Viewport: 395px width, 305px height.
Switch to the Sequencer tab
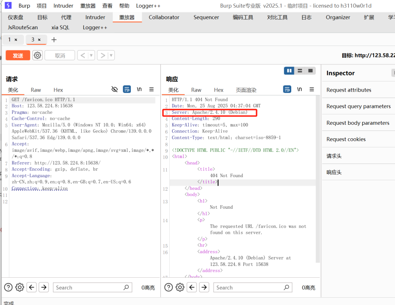tap(206, 17)
